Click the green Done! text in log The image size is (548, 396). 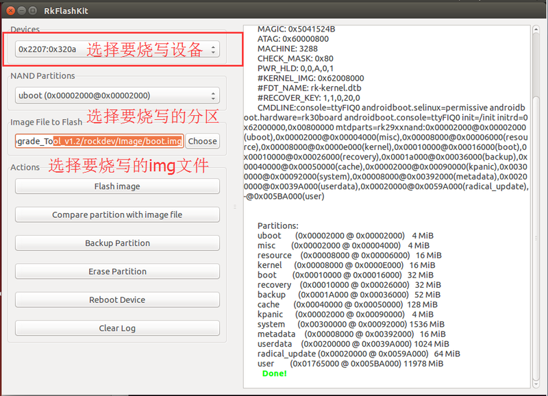point(275,373)
